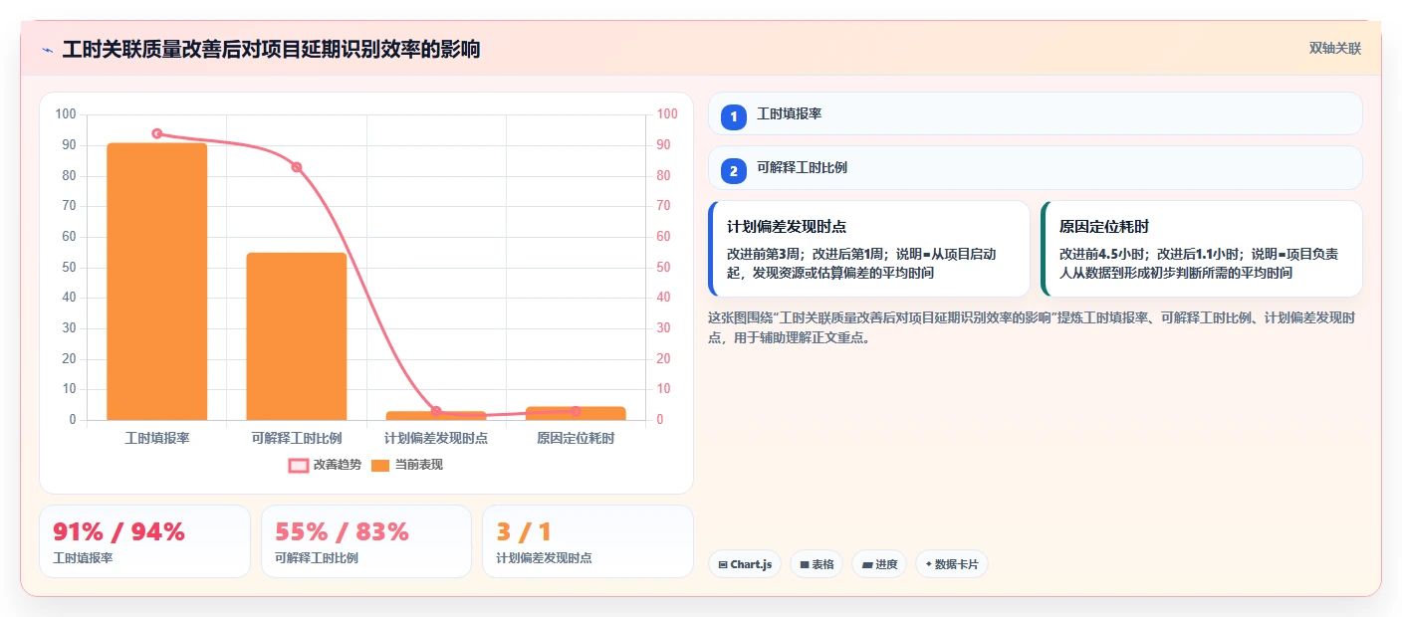Image resolution: width=1402 pixels, height=617 pixels.
Task: Click the orange 当前表现 legend swatch
Action: coord(380,465)
